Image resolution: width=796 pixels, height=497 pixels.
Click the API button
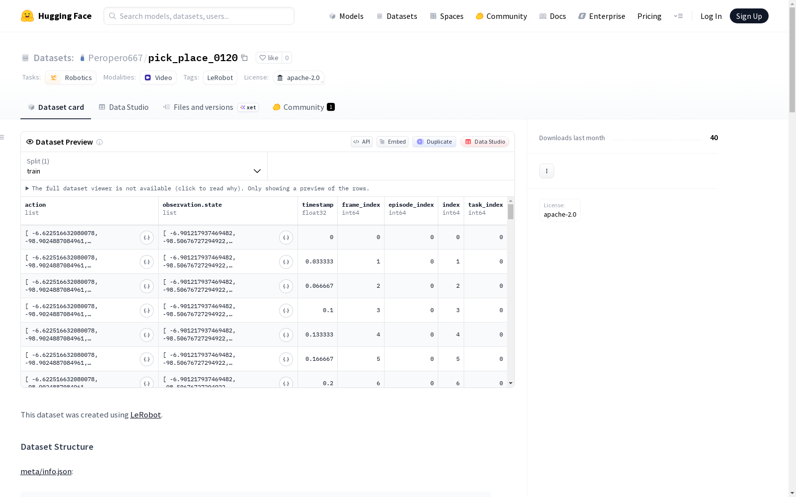362,142
